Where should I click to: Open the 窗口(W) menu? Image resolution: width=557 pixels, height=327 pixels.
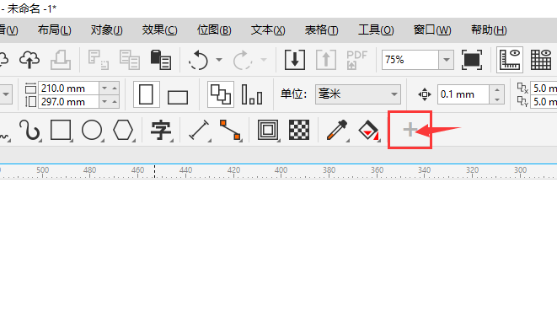pos(432,29)
